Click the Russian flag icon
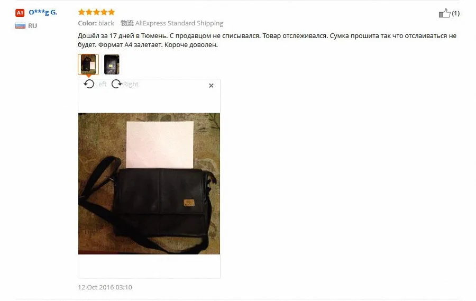Viewport: 476px width, 301px height. (20, 25)
